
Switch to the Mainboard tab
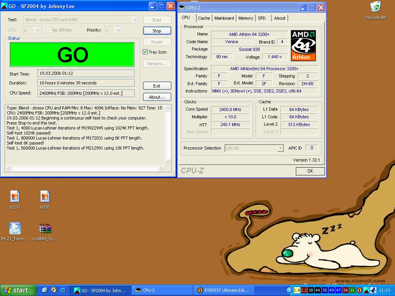click(x=224, y=18)
